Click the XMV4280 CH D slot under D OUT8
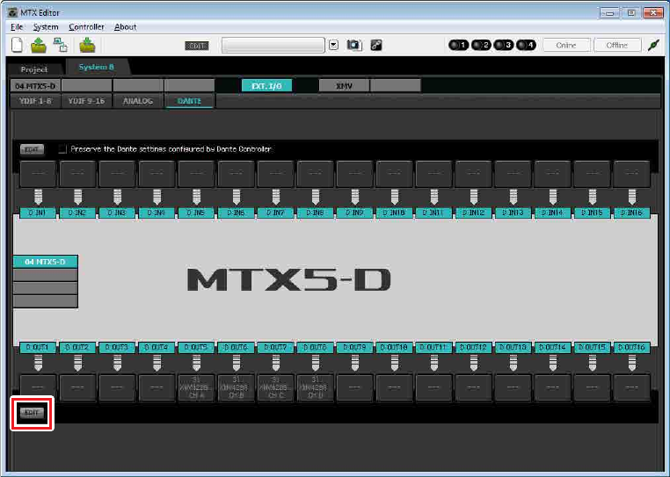This screenshot has width=670, height=477. (x=315, y=387)
